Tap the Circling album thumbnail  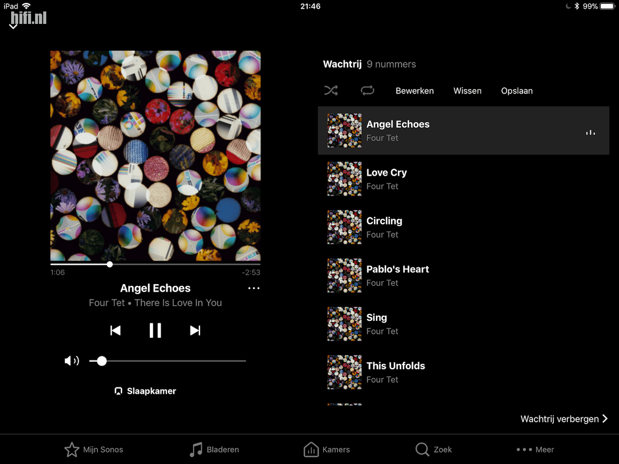coord(345,227)
